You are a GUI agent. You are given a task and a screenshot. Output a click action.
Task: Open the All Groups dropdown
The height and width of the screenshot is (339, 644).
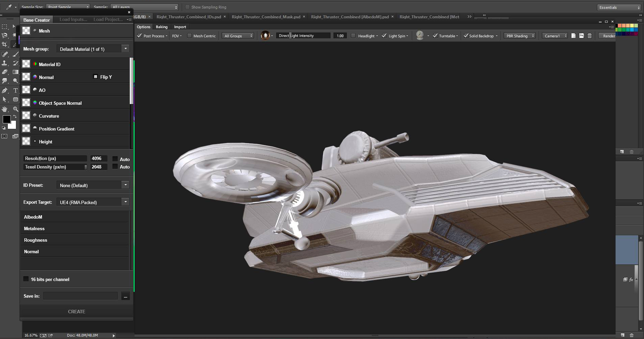point(238,36)
